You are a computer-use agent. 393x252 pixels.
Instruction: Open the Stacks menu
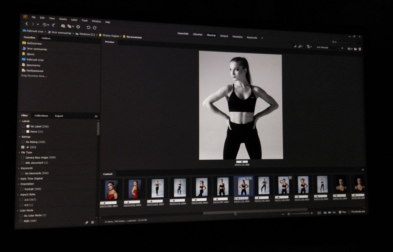63,19
